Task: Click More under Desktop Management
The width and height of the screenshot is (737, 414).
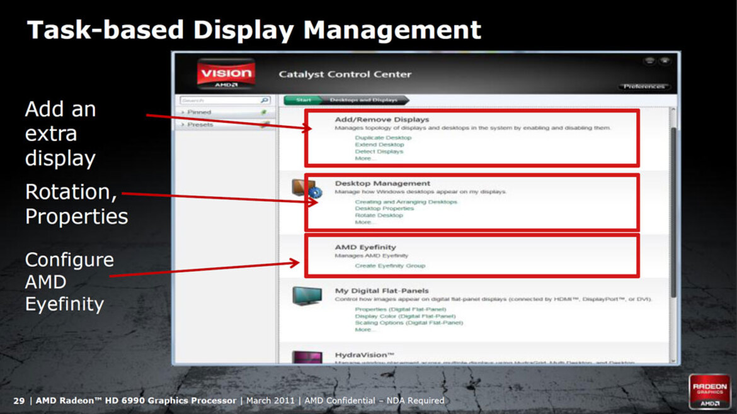Action: tap(365, 223)
